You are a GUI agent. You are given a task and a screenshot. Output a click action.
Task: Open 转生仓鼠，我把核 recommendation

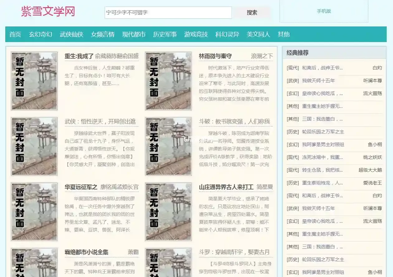coord(322,170)
